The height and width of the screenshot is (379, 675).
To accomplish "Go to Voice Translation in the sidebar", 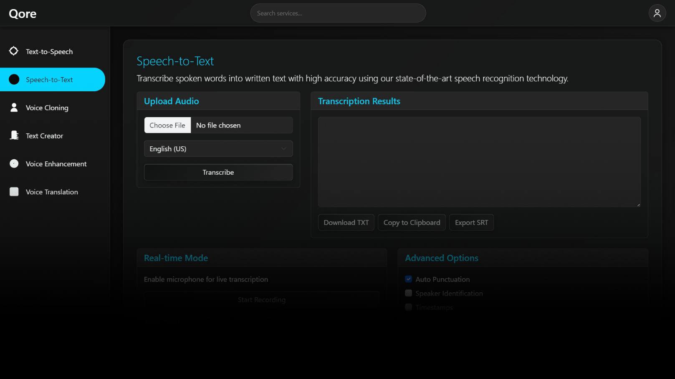I will [52, 192].
